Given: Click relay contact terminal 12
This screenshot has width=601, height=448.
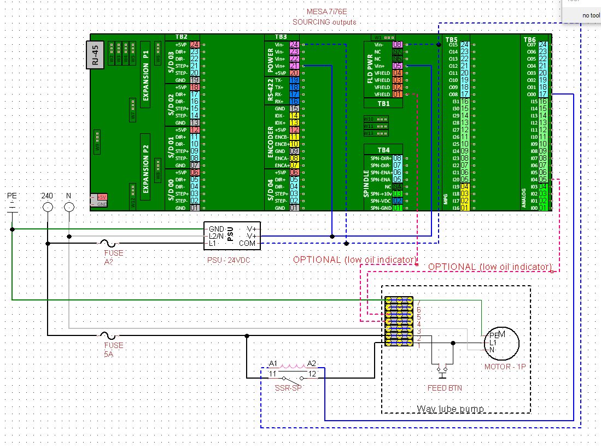Looking at the screenshot, I should 312,374.
